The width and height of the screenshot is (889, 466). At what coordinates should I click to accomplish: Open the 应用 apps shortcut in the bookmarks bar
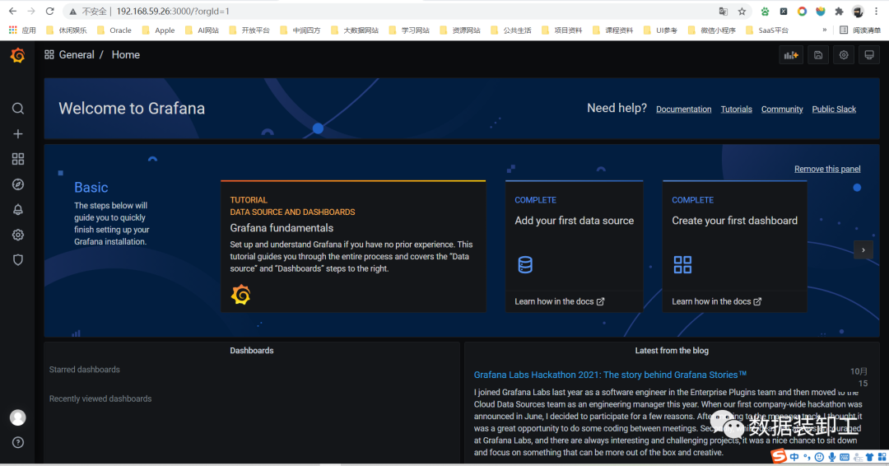tap(22, 30)
